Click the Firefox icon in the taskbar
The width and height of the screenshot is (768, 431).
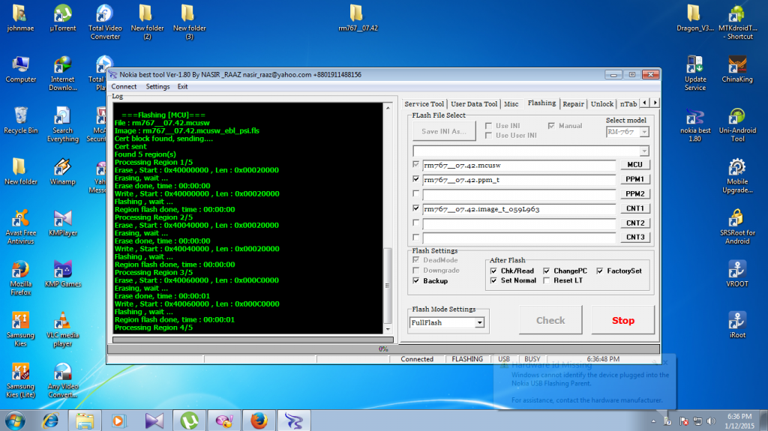coord(259,420)
